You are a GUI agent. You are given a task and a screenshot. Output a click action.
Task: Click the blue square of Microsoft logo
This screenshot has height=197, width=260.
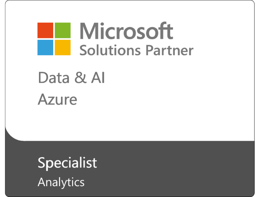click(45, 48)
